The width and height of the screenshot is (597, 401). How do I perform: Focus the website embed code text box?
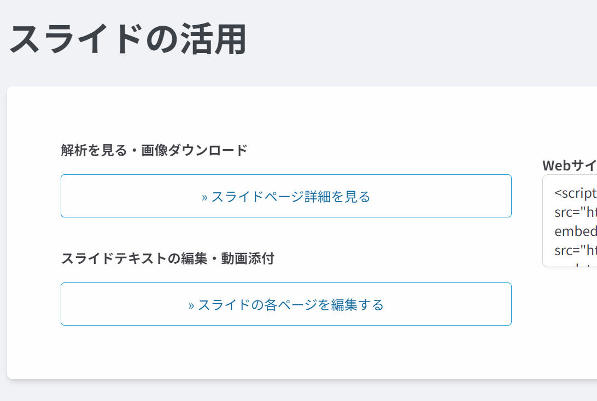point(570,221)
